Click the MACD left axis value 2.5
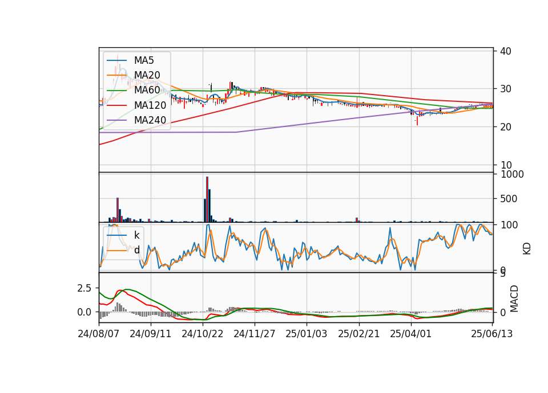This screenshot has height=393, width=548. (84, 288)
